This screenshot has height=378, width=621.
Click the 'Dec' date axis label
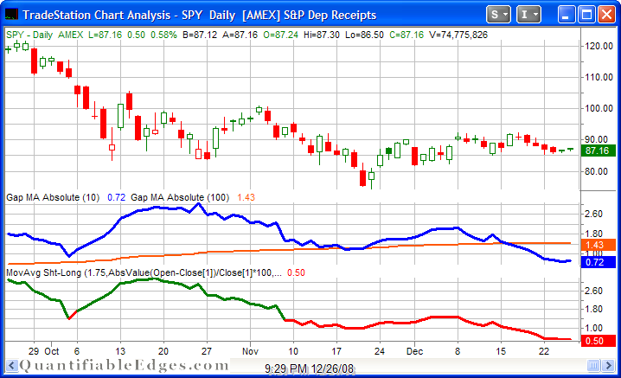414,351
